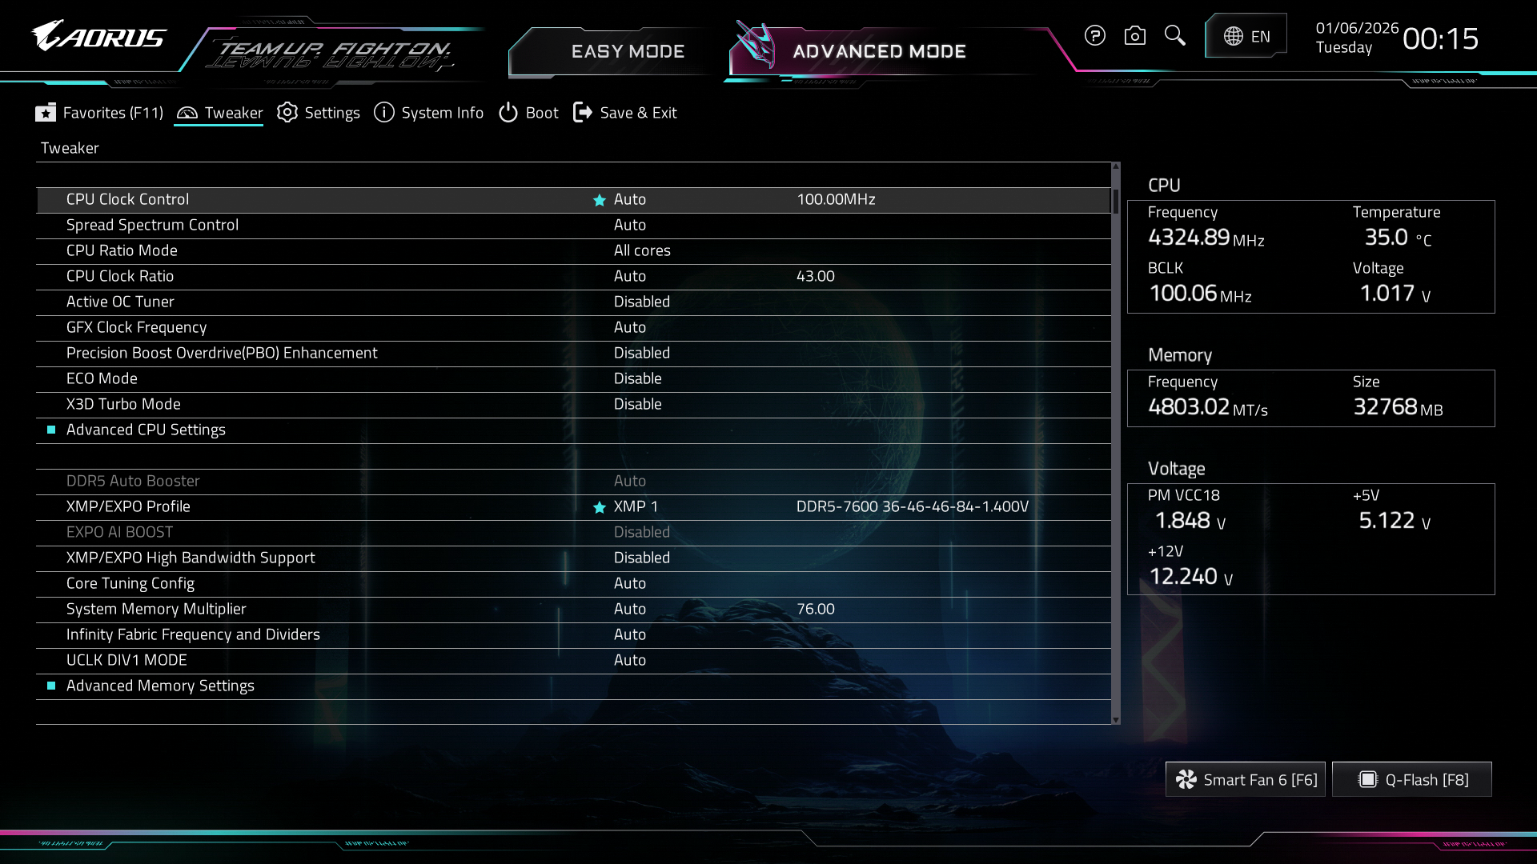Open the Save & Exit tab
1537x864 pixels.
click(625, 113)
